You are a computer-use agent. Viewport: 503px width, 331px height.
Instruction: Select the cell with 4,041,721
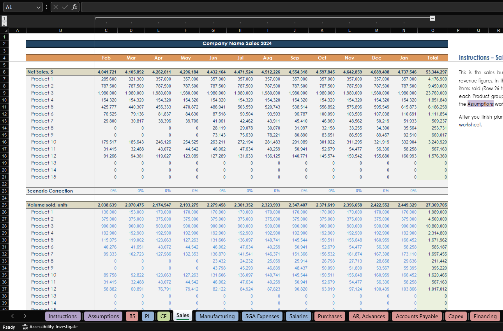[106, 72]
